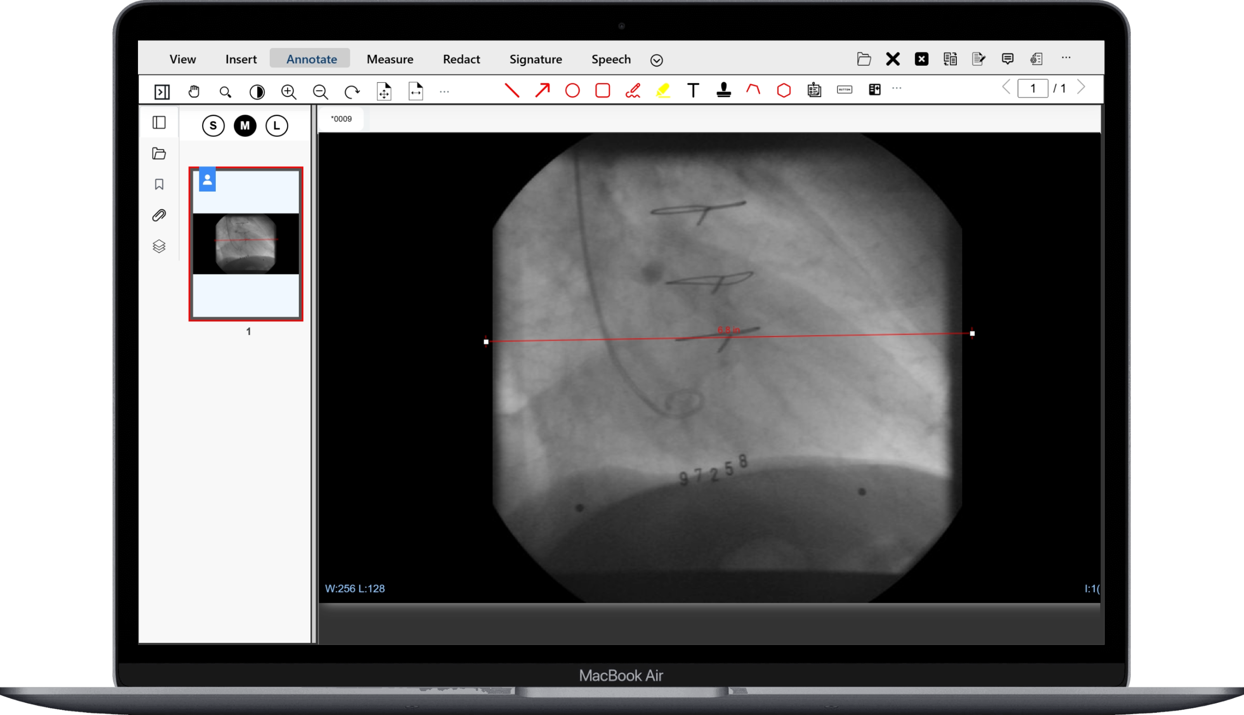Select the rubber stamp tool
The width and height of the screenshot is (1244, 715).
click(x=724, y=91)
